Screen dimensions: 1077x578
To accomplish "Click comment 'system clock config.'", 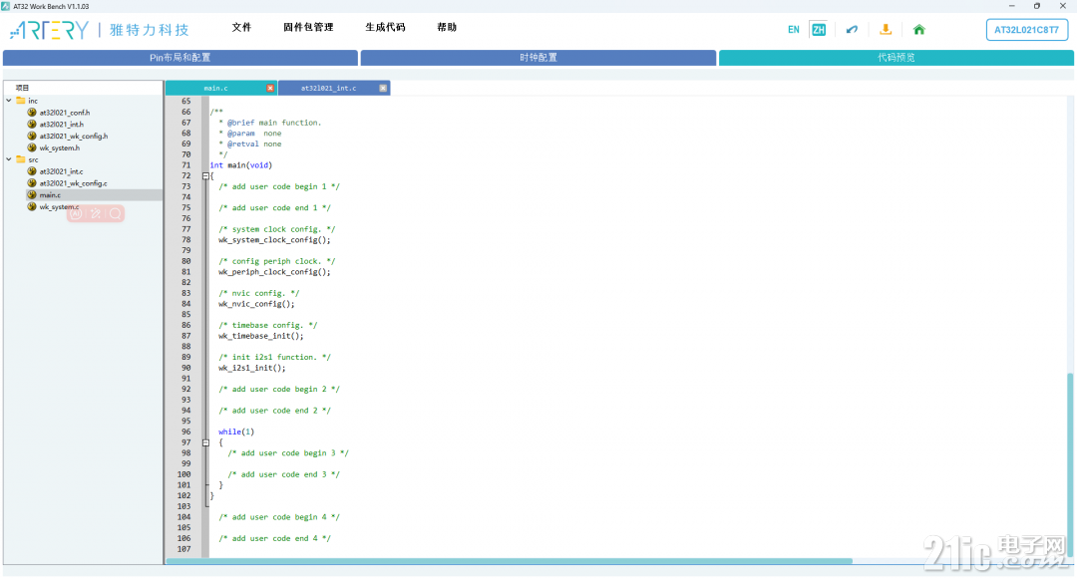I will point(277,229).
